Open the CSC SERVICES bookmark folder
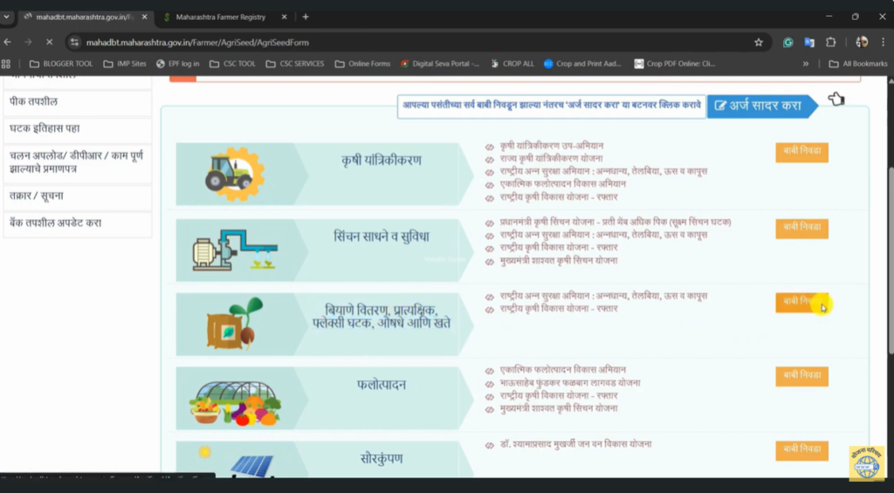Screen dimensions: 894x493 [294, 64]
